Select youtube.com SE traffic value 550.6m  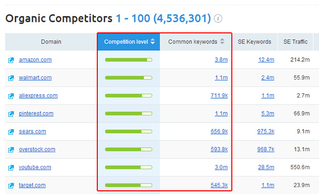(x=300, y=167)
